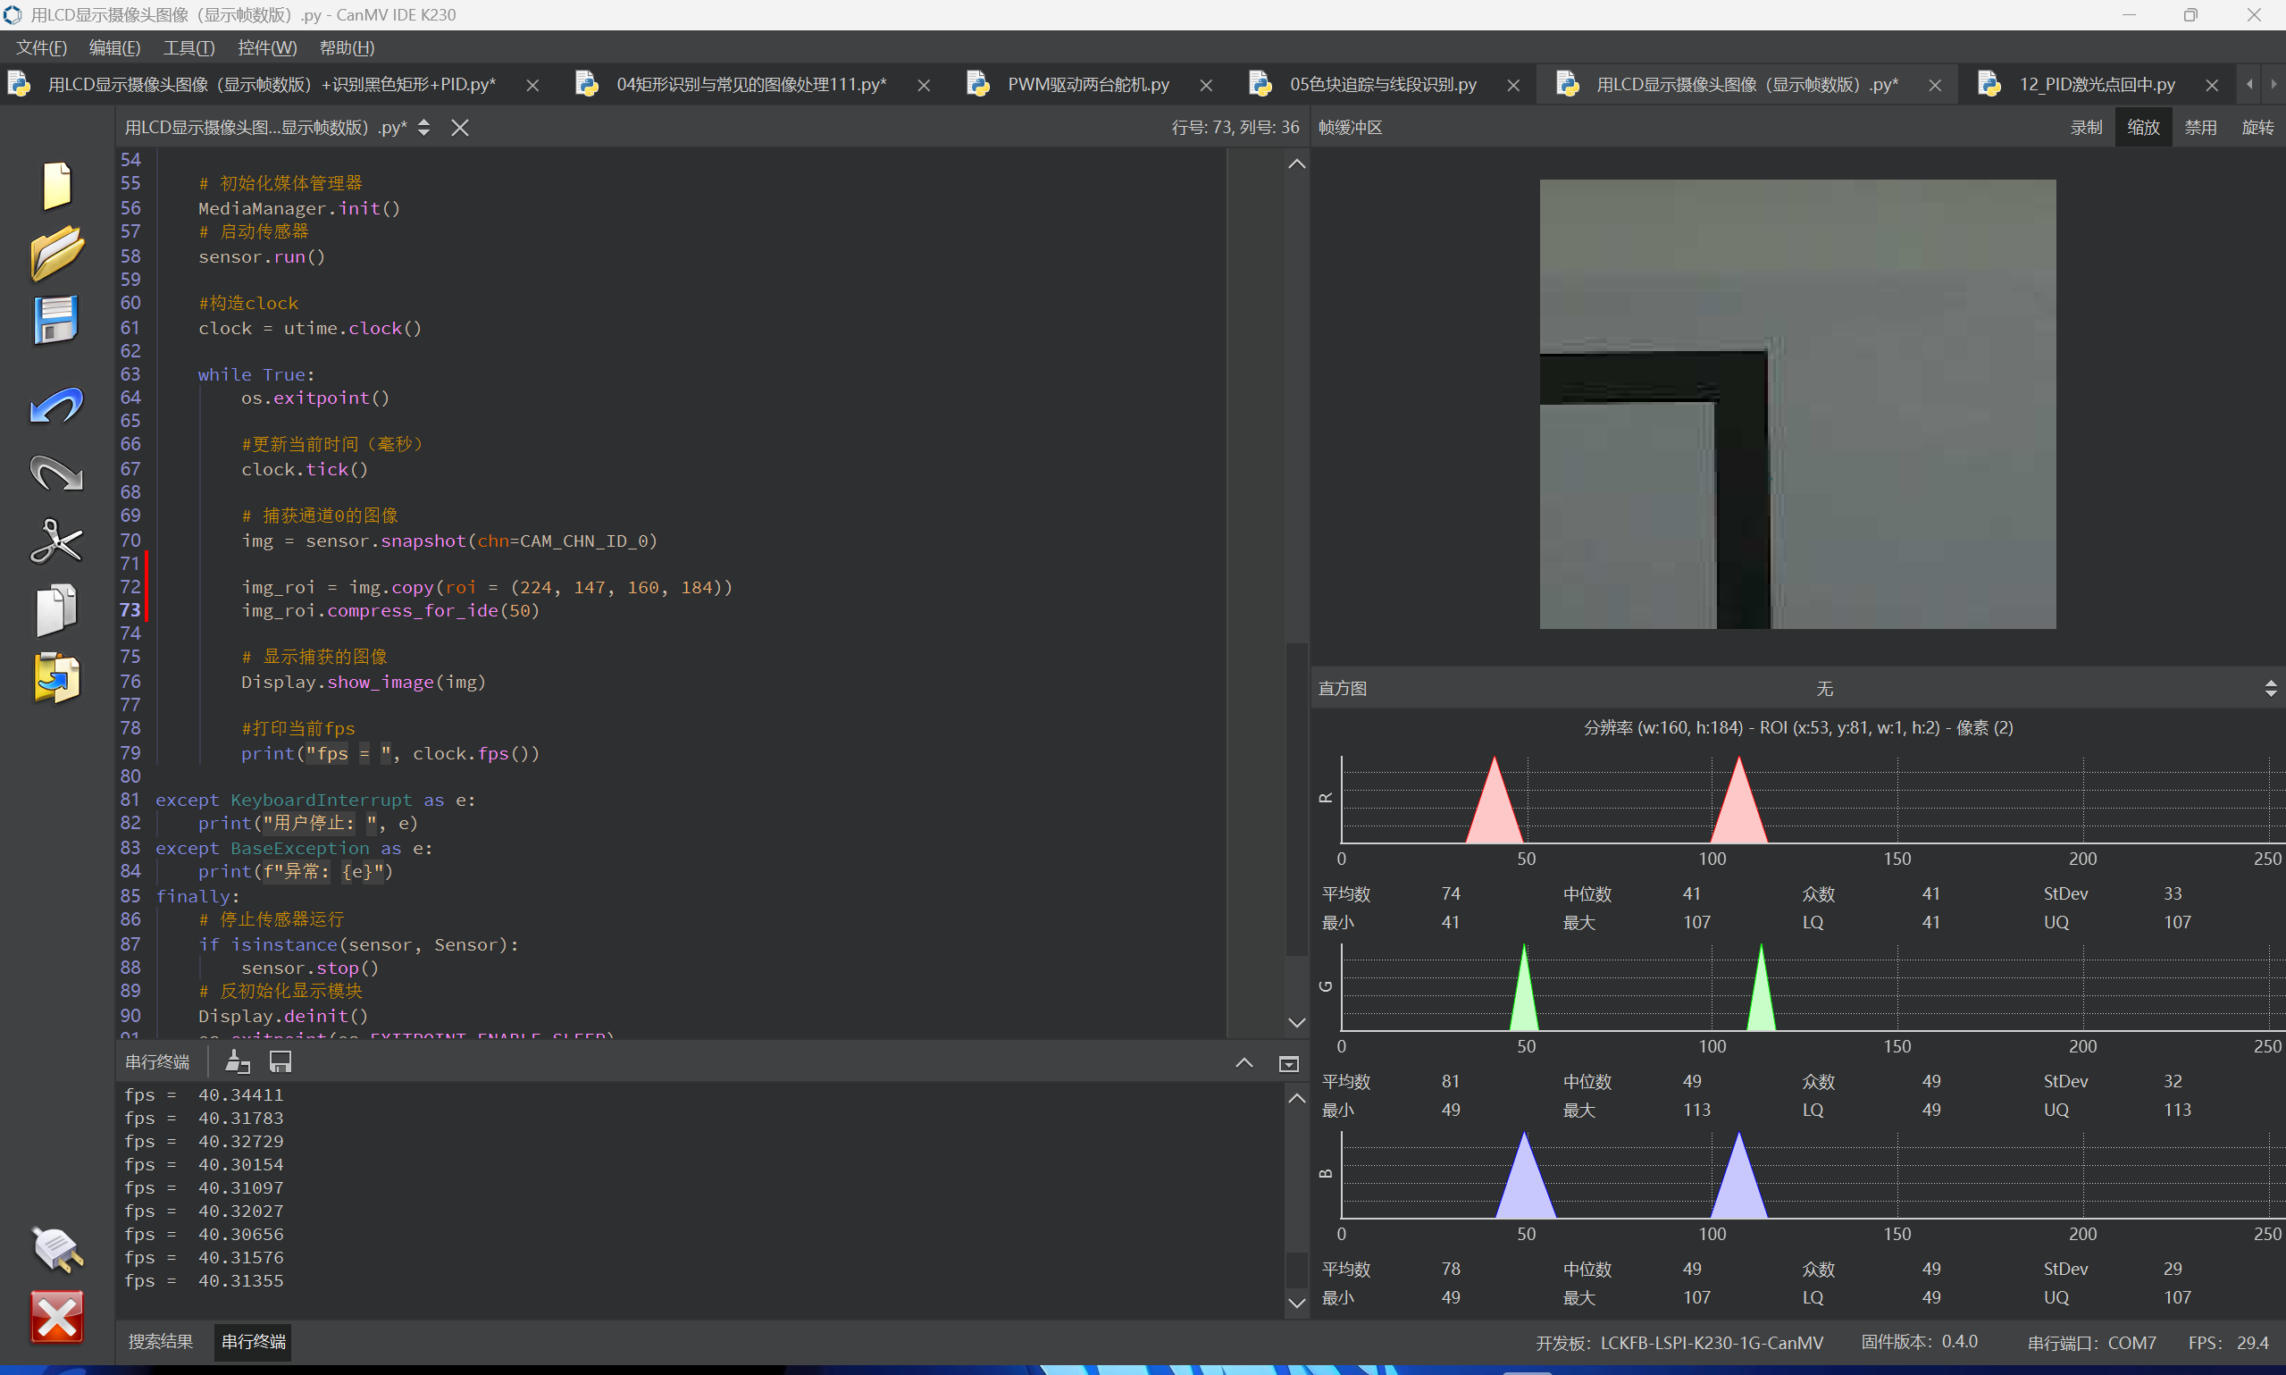The image size is (2286, 1375).
Task: Click the Redo arrow icon
Action: tap(56, 474)
